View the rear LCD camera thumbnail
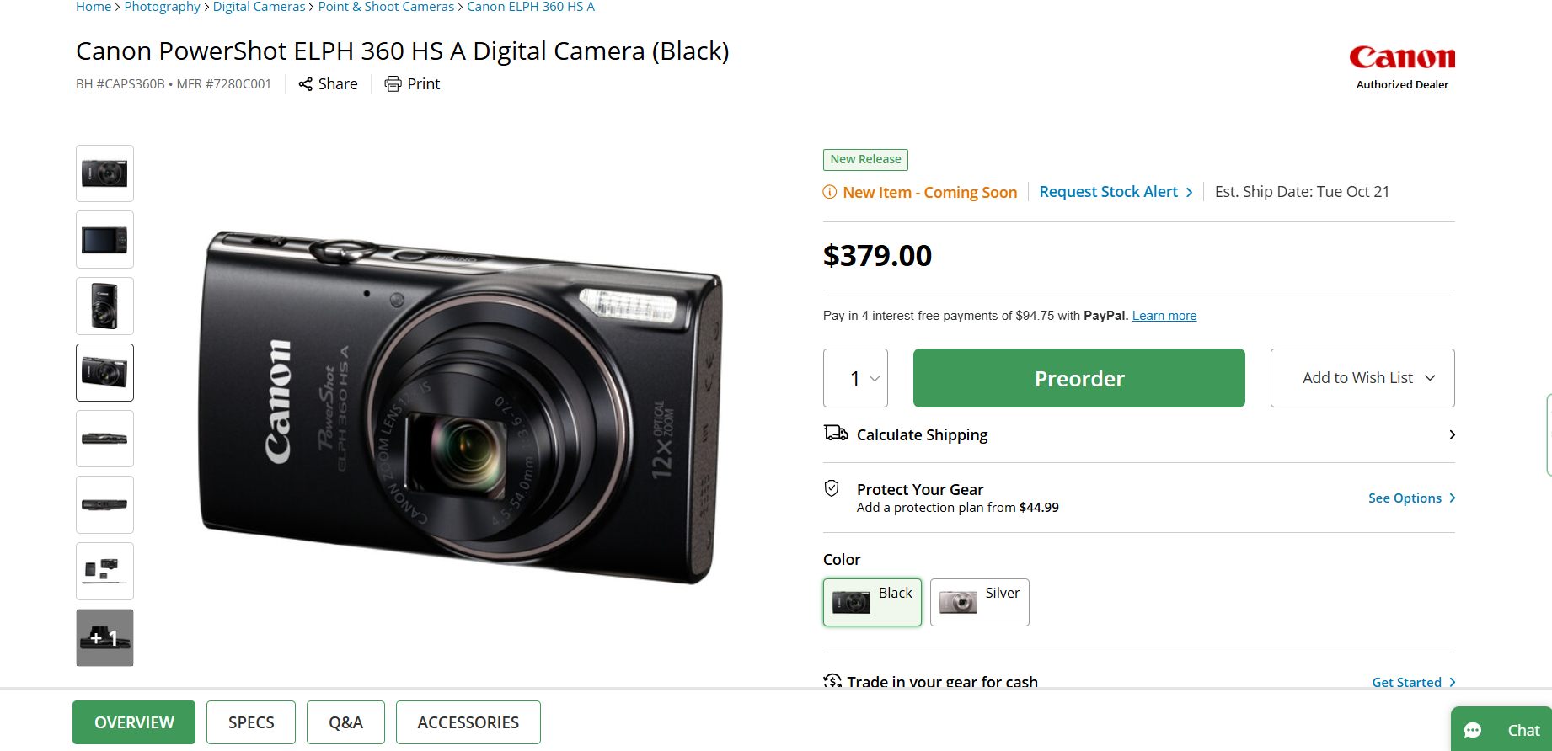 [x=104, y=240]
